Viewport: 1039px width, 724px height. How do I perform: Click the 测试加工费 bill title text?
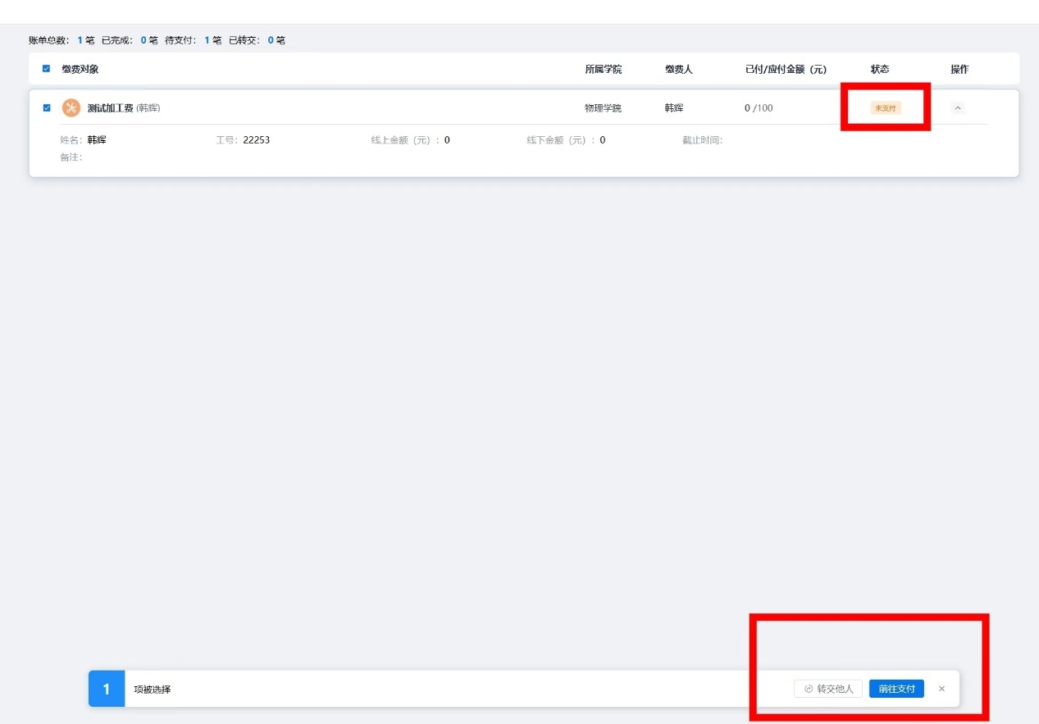[x=110, y=108]
